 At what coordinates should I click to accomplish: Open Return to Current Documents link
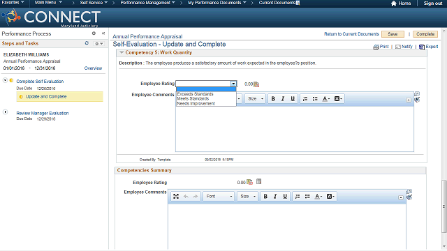(x=351, y=34)
